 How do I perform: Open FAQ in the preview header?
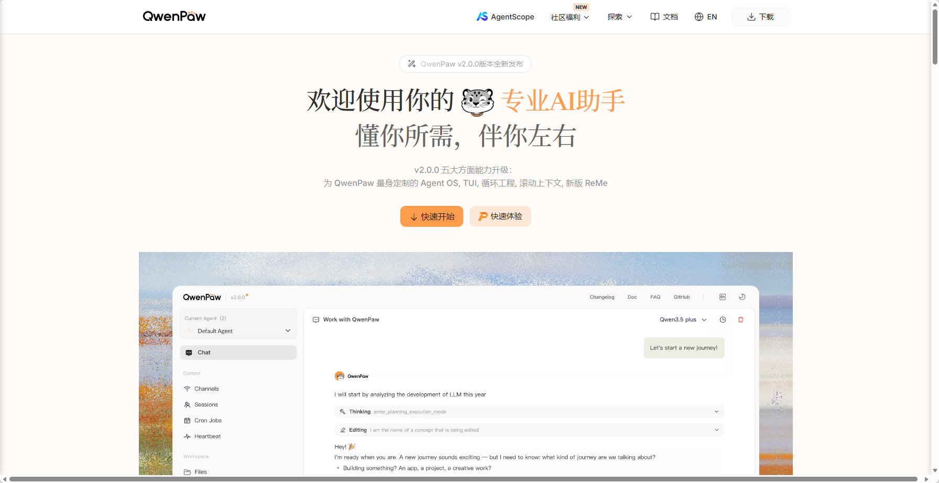[655, 297]
